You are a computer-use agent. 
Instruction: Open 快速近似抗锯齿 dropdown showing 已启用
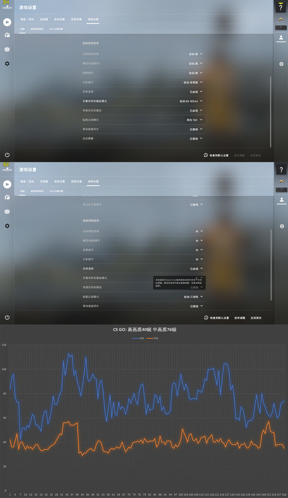(196, 110)
